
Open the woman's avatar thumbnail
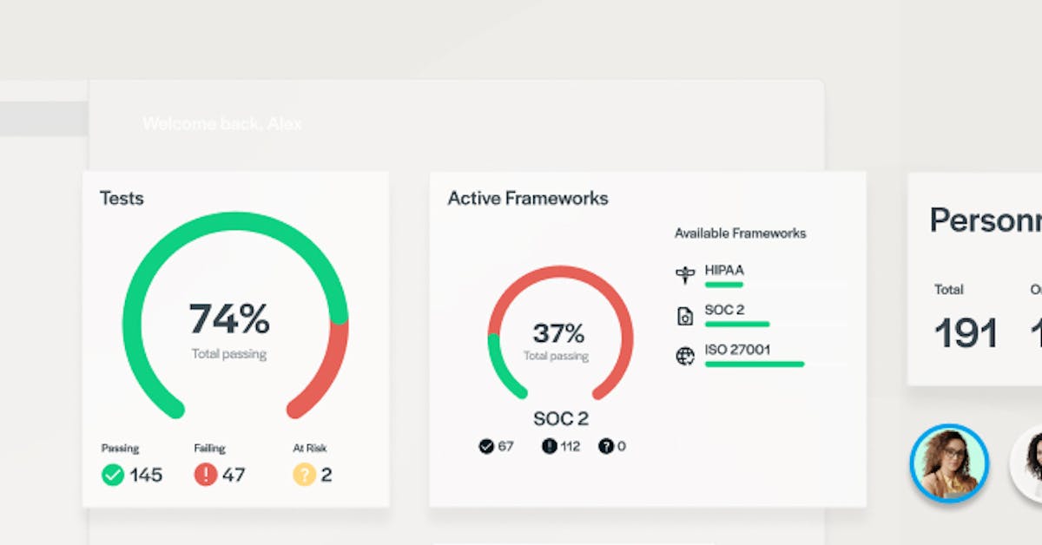951,464
